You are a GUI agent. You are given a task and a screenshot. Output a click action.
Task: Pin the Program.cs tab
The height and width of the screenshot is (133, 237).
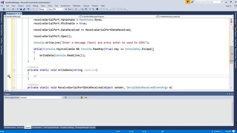tap(19, 14)
